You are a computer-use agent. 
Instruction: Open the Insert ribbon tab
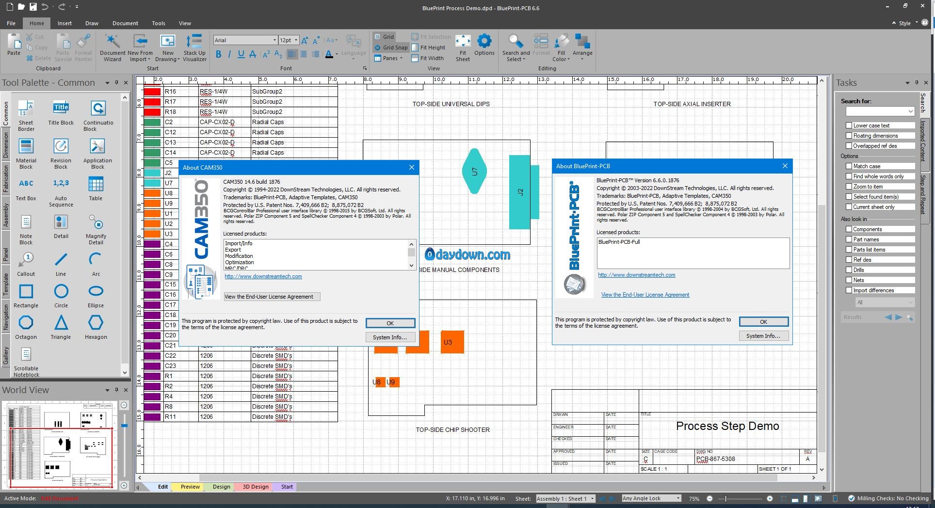pyautogui.click(x=64, y=23)
